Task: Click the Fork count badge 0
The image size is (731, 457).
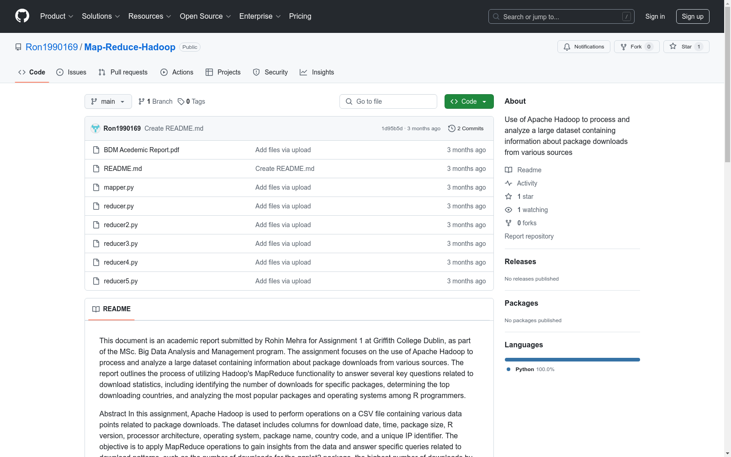Action: coord(649,47)
